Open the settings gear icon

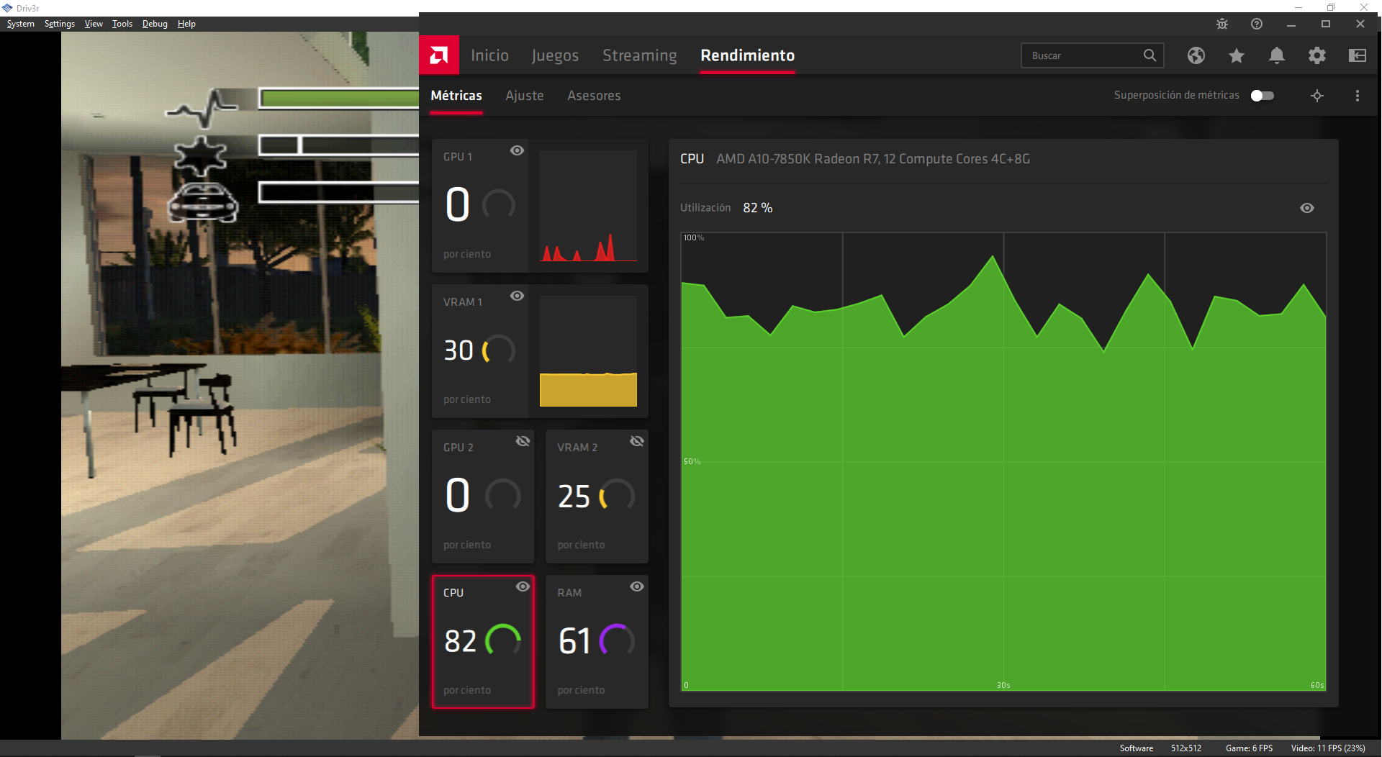pyautogui.click(x=1317, y=55)
